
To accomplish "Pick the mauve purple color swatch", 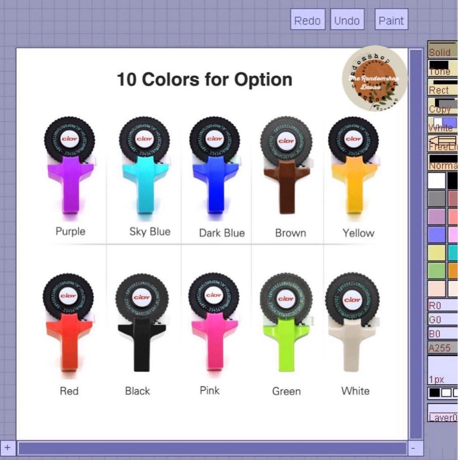I will click(x=437, y=217).
